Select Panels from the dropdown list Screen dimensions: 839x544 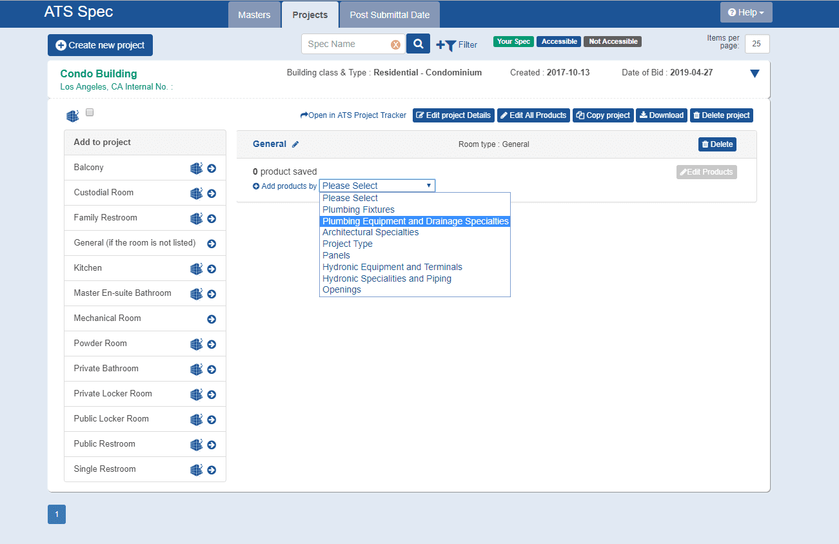415,255
